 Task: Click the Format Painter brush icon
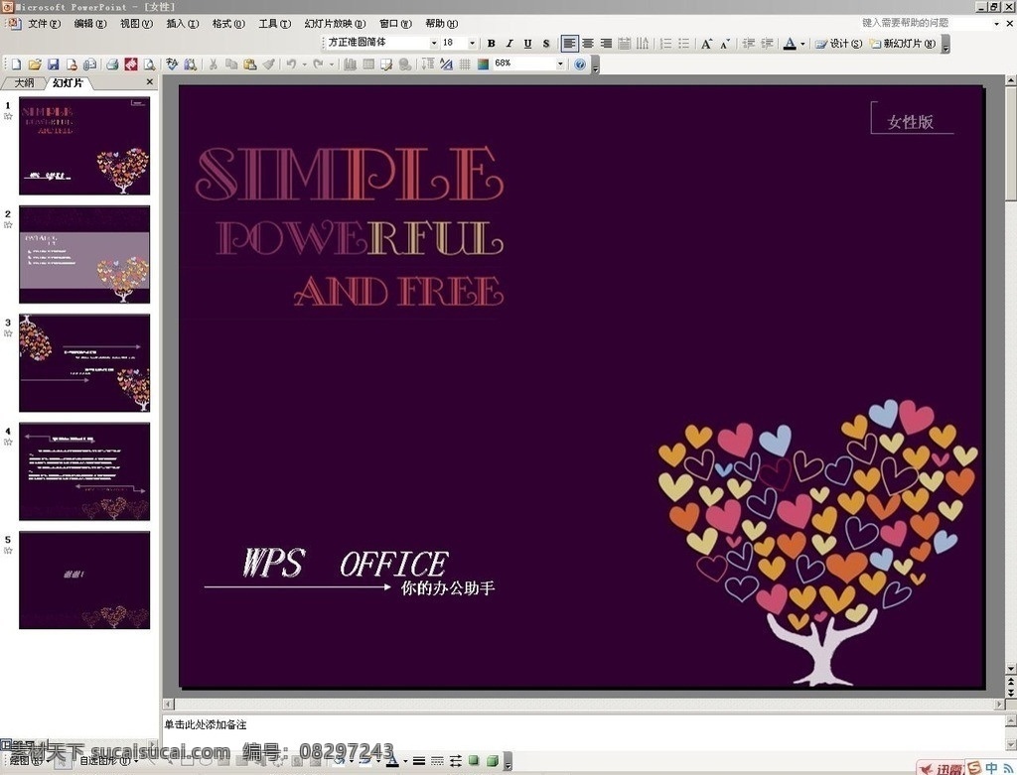click(268, 65)
